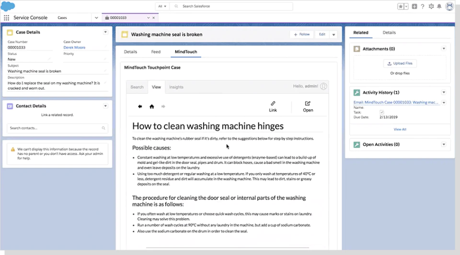This screenshot has height=255, width=460.
Task: Click the global actions plus icon
Action: 414,6
